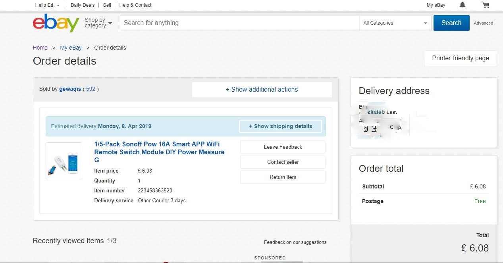
Task: Open Sonoff Pow 16A item title link
Action: (159, 152)
